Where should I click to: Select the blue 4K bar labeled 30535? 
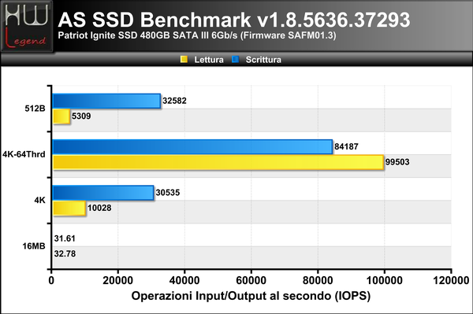(103, 193)
